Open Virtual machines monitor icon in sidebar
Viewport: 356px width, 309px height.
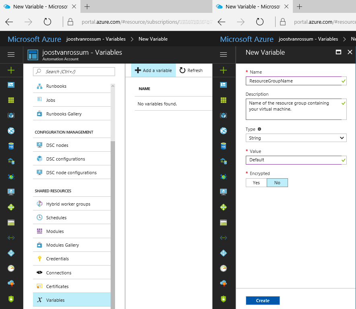click(11, 192)
